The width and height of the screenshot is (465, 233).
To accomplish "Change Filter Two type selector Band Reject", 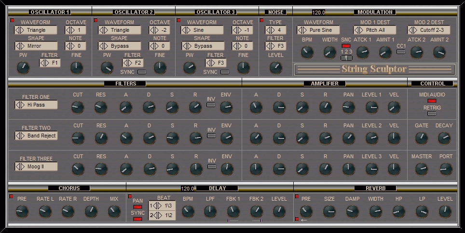I will pos(36,136).
